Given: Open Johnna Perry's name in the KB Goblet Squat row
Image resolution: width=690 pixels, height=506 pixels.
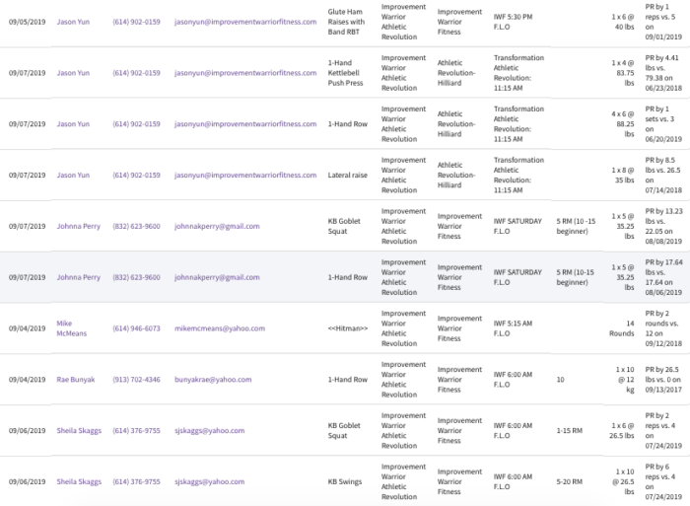Looking at the screenshot, I should tap(78, 226).
